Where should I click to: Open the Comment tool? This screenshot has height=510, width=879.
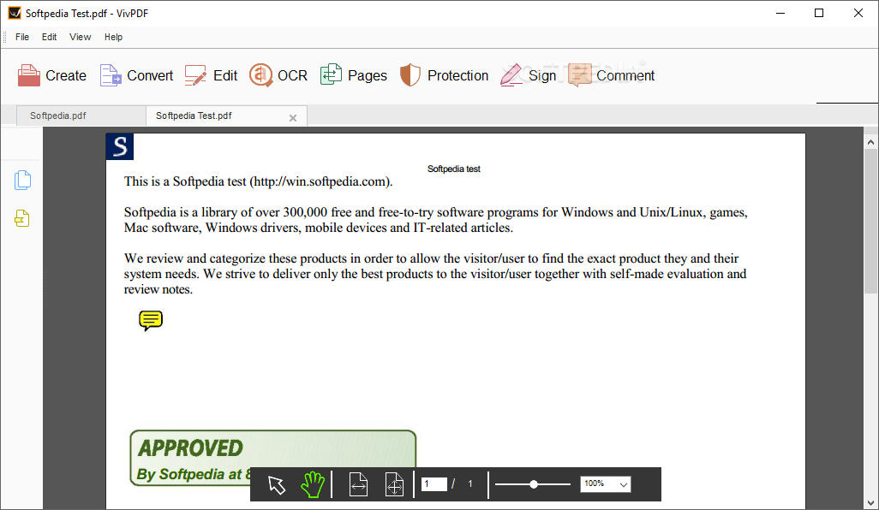(x=611, y=75)
